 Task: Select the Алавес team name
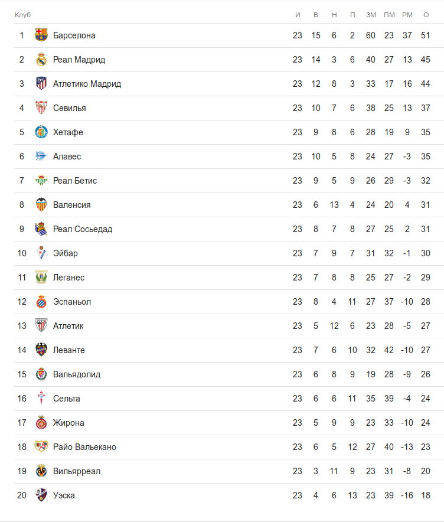(x=67, y=156)
